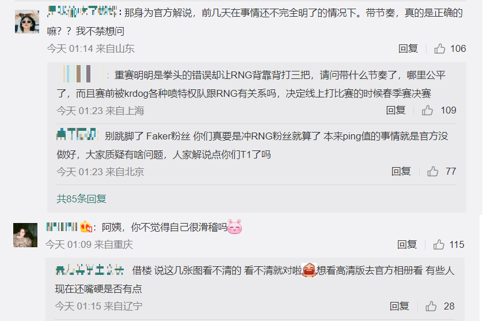
Task: Open username of the 辽宁 replier
Action: tap(90, 270)
